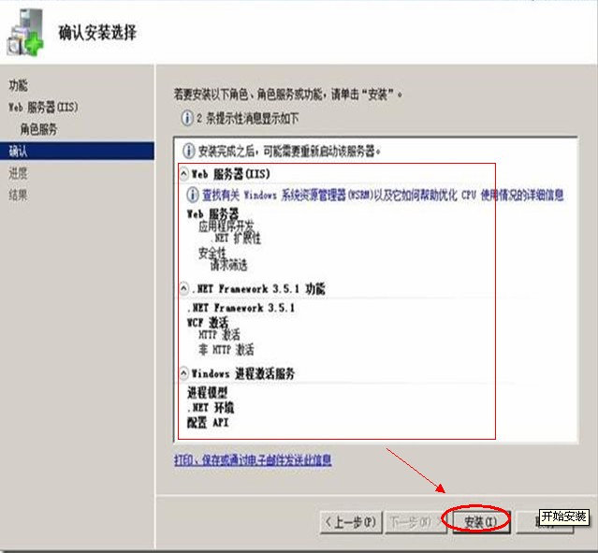Collapse the Web 服务器(IIS) section
The width and height of the screenshot is (598, 553).
click(x=183, y=174)
